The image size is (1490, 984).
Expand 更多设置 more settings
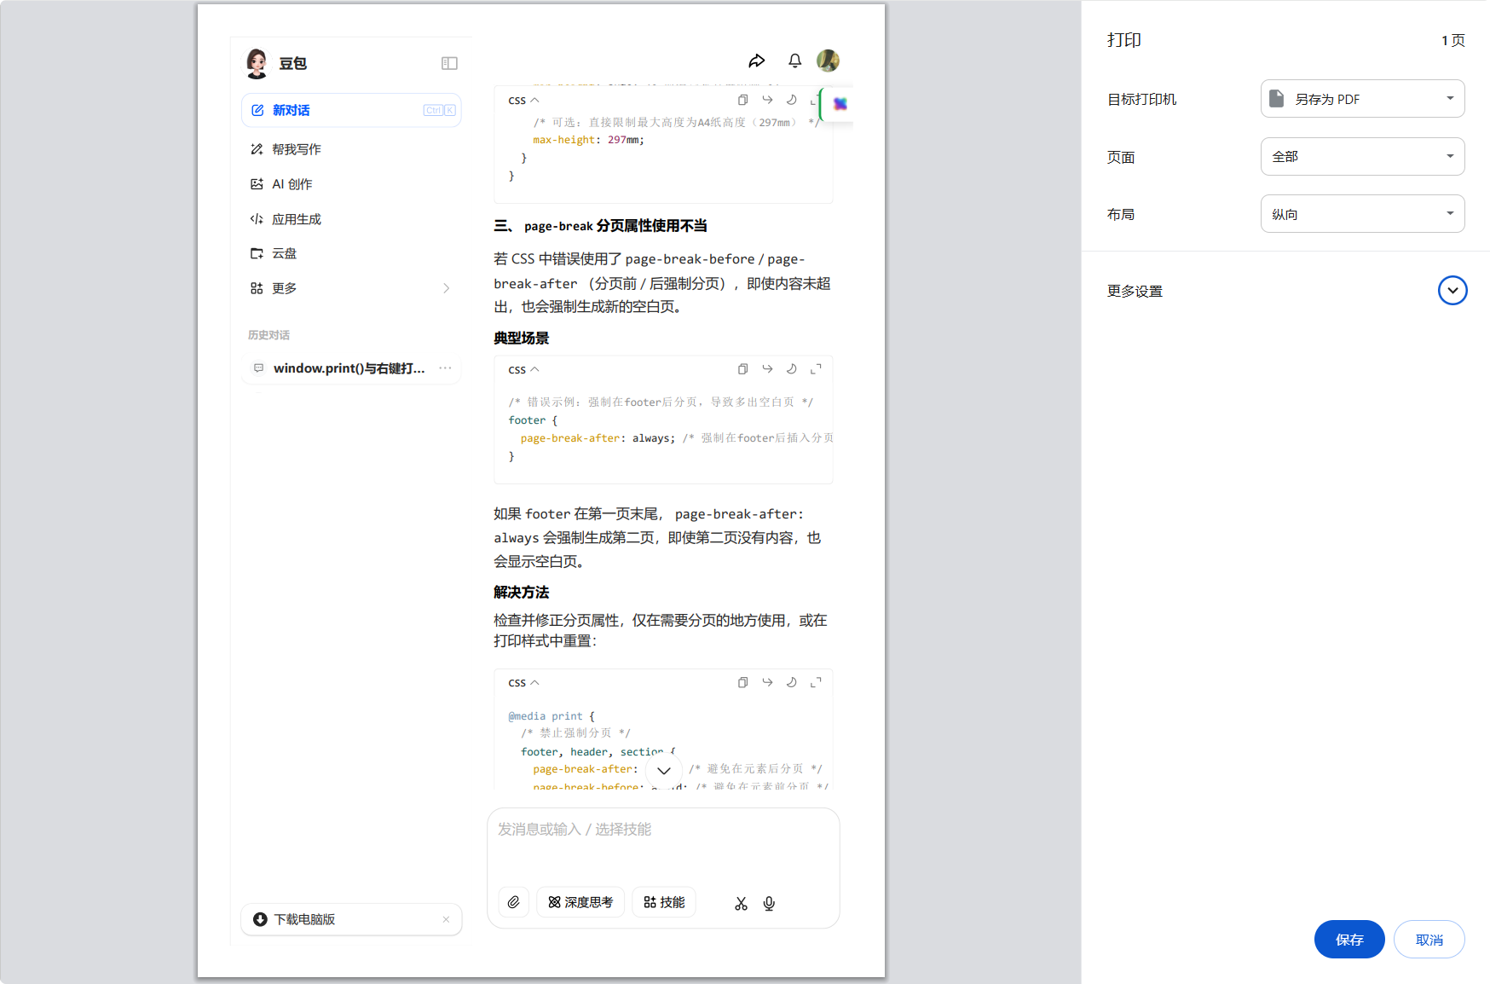[1452, 291]
